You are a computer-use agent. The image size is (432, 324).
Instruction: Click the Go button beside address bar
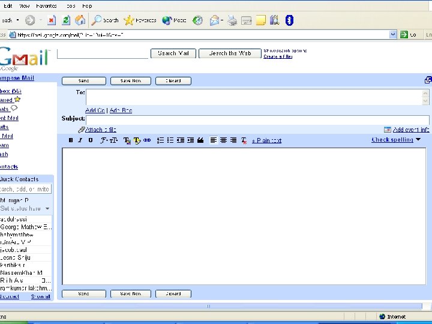click(409, 34)
